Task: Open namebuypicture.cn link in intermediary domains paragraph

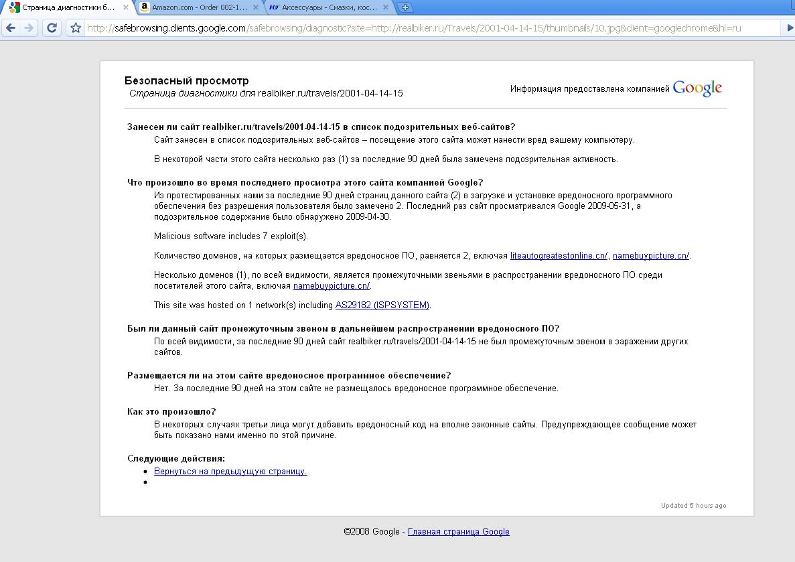Action: pyautogui.click(x=331, y=286)
